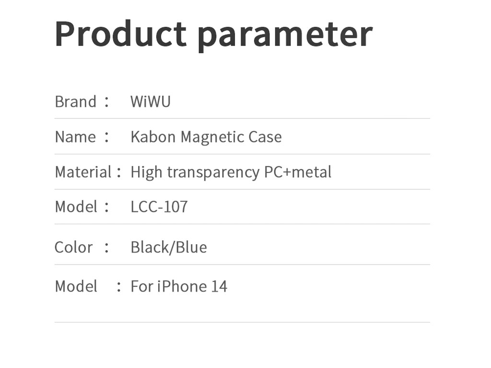The width and height of the screenshot is (491, 368).
Task: Click the Color label
Action: 73,247
